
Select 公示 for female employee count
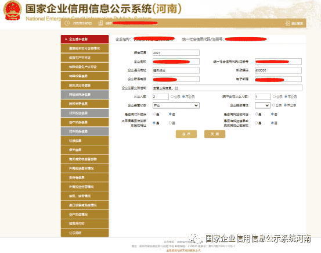pyautogui.click(x=275, y=97)
